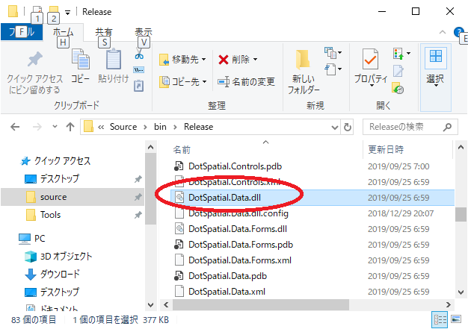468x329 pixels.
Task: Click the Copy path icon
Action: 139,70
